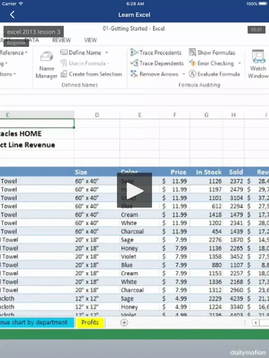Click the Sold table header
The width and height of the screenshot is (269, 358).
point(236,172)
